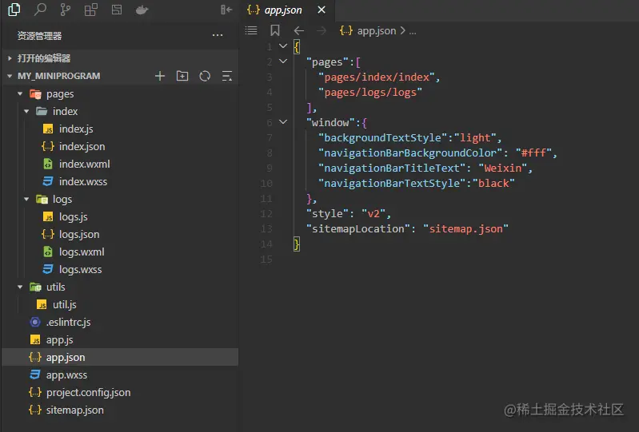
Task: Fold code at line 1
Action: (283, 46)
